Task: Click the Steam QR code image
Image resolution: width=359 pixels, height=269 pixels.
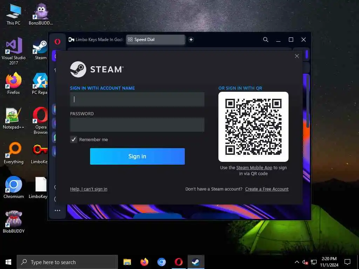Action: click(253, 127)
